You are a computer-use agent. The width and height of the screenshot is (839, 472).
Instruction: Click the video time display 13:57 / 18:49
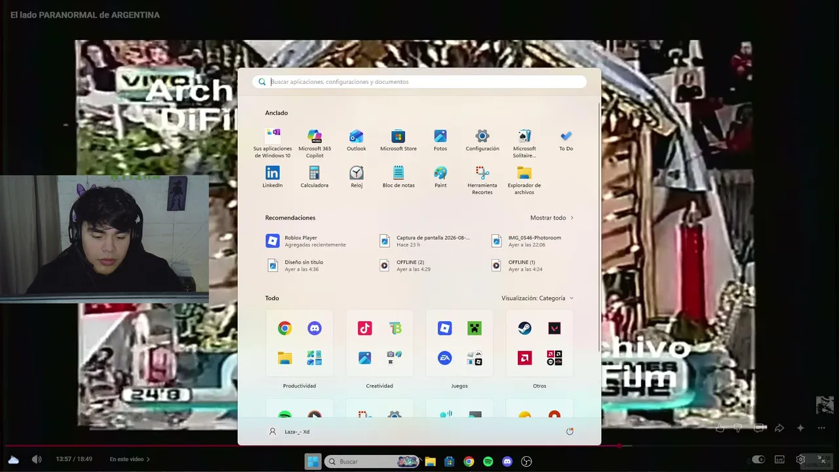click(73, 460)
